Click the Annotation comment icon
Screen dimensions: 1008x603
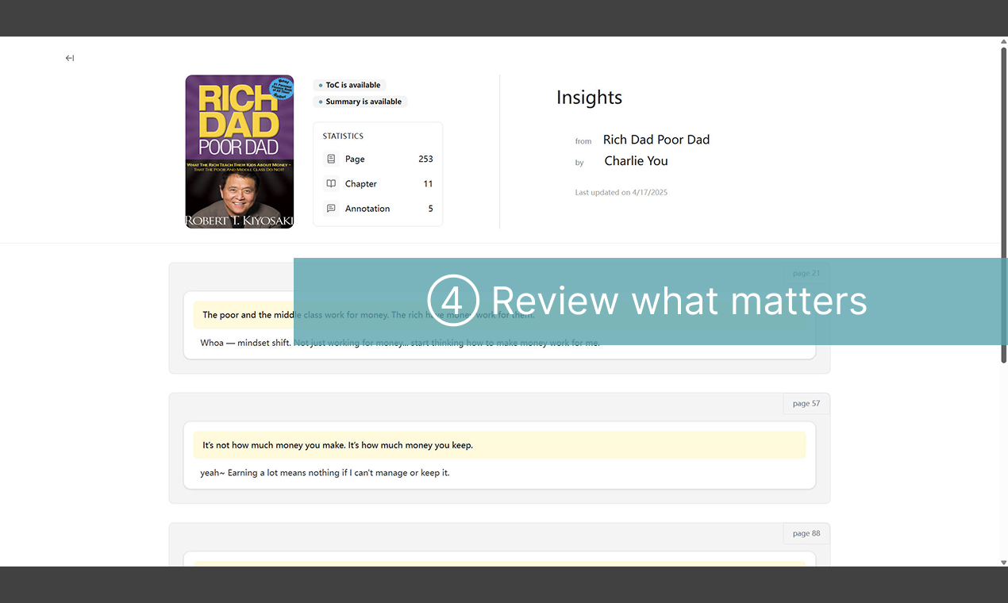[331, 209]
